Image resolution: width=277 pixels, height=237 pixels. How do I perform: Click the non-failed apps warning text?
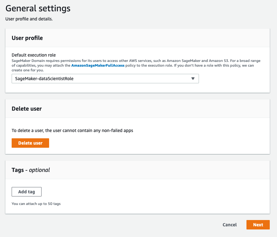pos(72,130)
